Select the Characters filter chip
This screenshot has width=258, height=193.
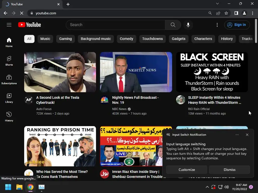(x=203, y=39)
